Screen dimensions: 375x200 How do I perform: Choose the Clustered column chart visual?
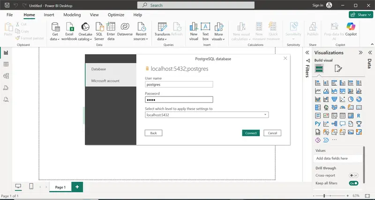click(343, 83)
